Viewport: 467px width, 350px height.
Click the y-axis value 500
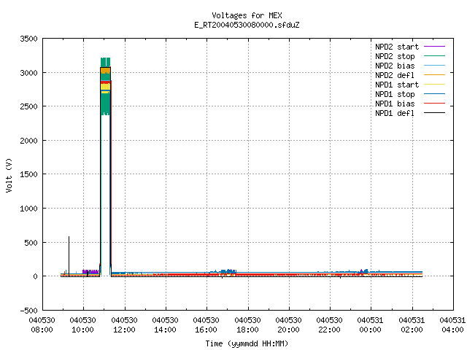coord(31,243)
